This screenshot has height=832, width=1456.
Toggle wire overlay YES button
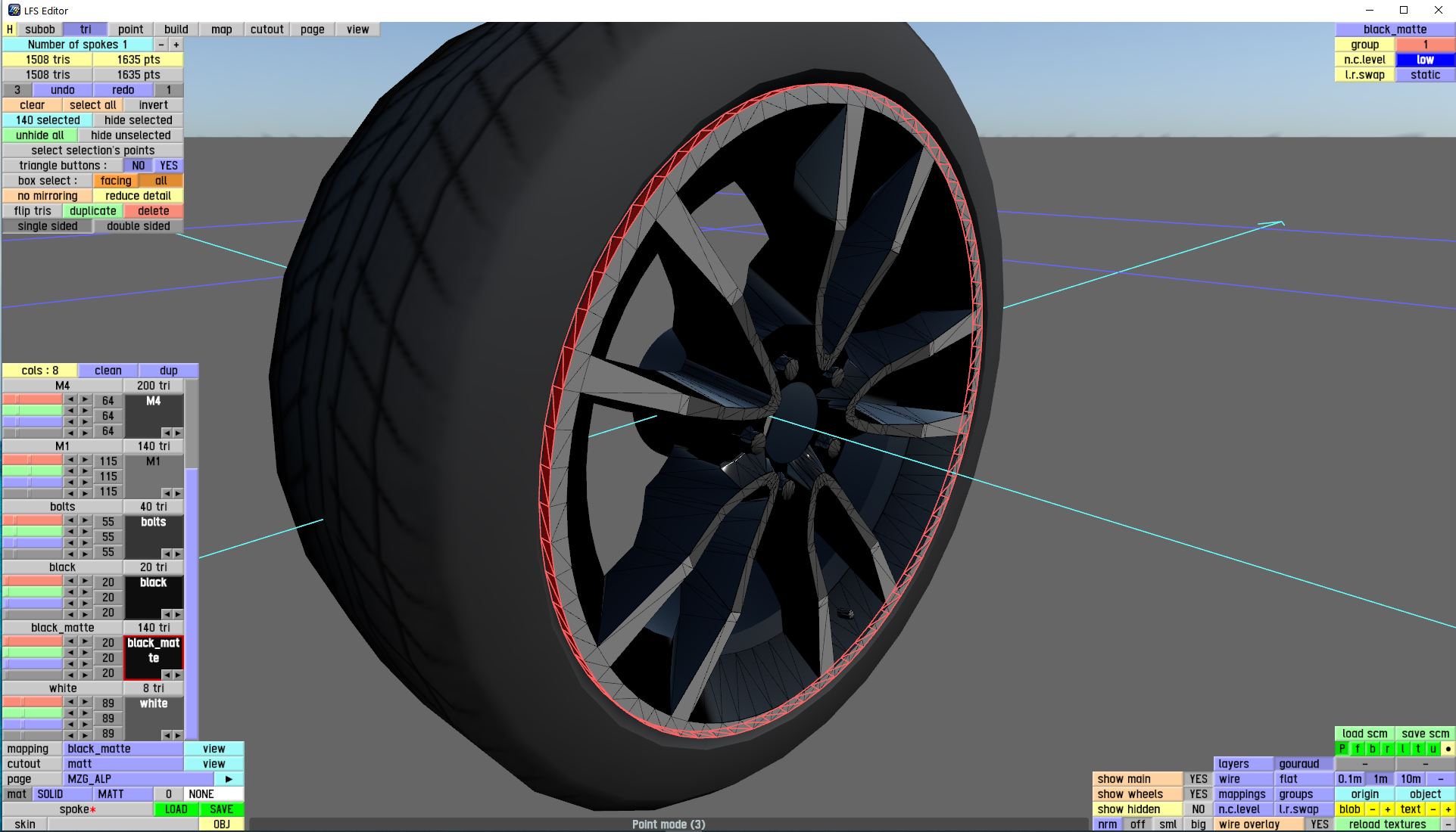pyautogui.click(x=1319, y=824)
